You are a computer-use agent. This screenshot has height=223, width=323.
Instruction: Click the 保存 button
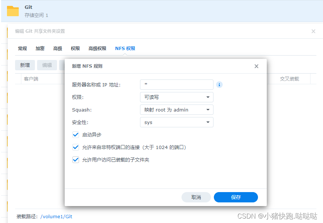pyautogui.click(x=236, y=197)
